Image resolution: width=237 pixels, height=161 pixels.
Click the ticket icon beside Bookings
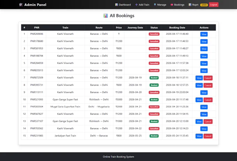tap(172, 5)
